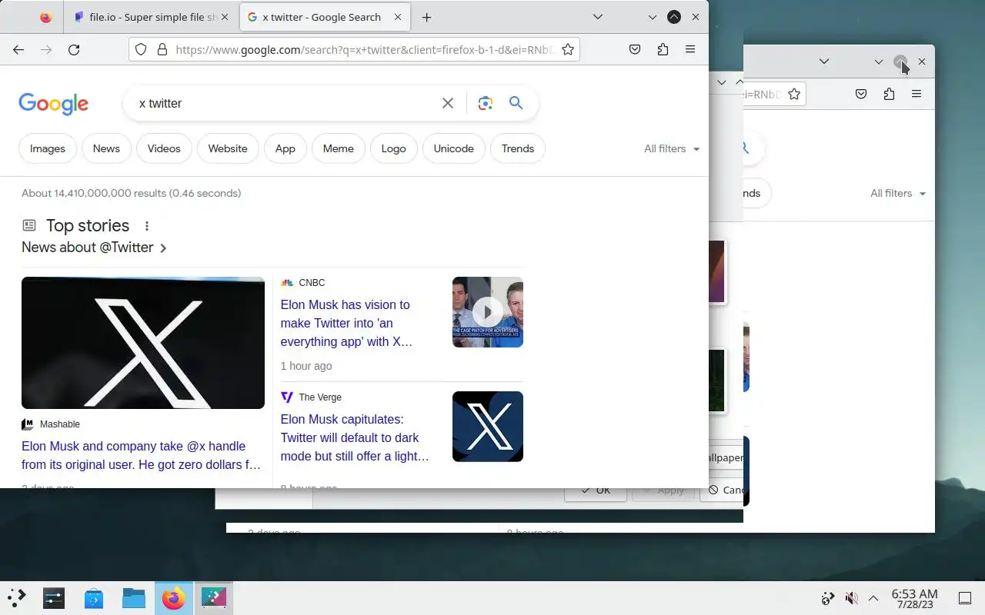Open the front window's hamburger application menu
This screenshot has height=615, width=985.
click(690, 49)
